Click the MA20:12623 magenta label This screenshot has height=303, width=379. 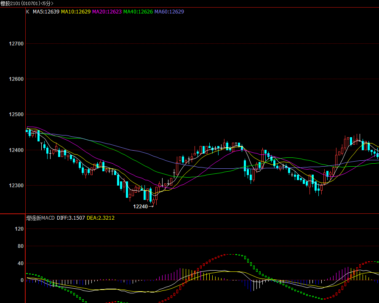click(107, 12)
